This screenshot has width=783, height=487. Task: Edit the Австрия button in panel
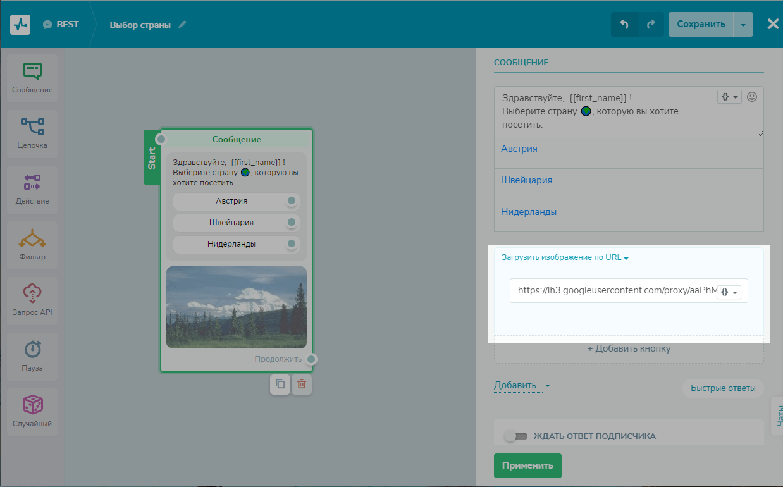pos(629,152)
